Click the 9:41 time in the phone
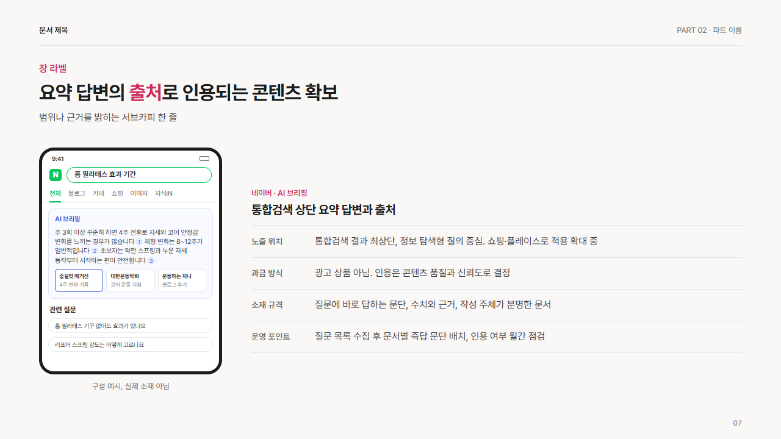The height and width of the screenshot is (439, 781). coord(58,159)
